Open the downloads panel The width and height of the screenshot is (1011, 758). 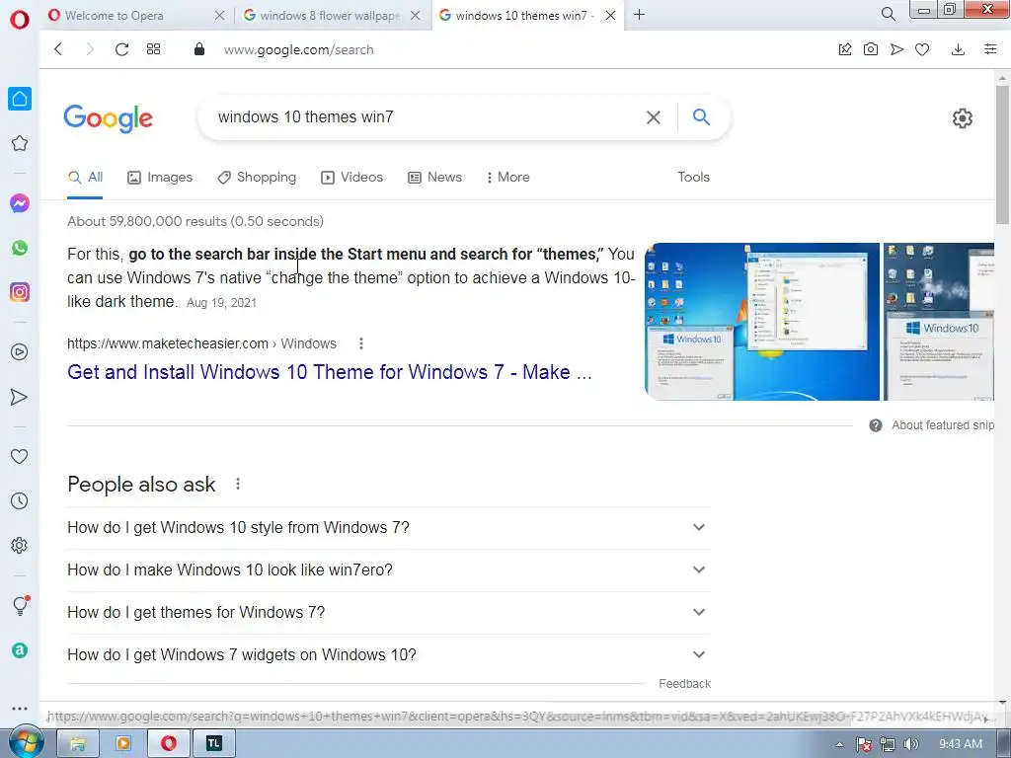pyautogui.click(x=958, y=49)
